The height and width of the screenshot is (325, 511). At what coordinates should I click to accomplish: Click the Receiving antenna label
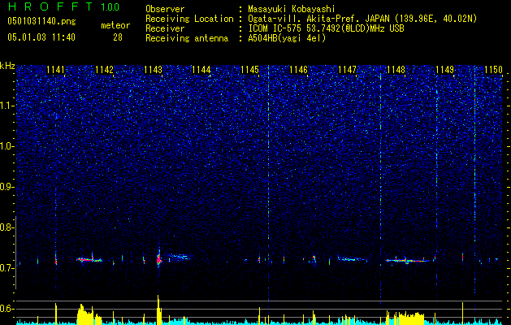(187, 38)
